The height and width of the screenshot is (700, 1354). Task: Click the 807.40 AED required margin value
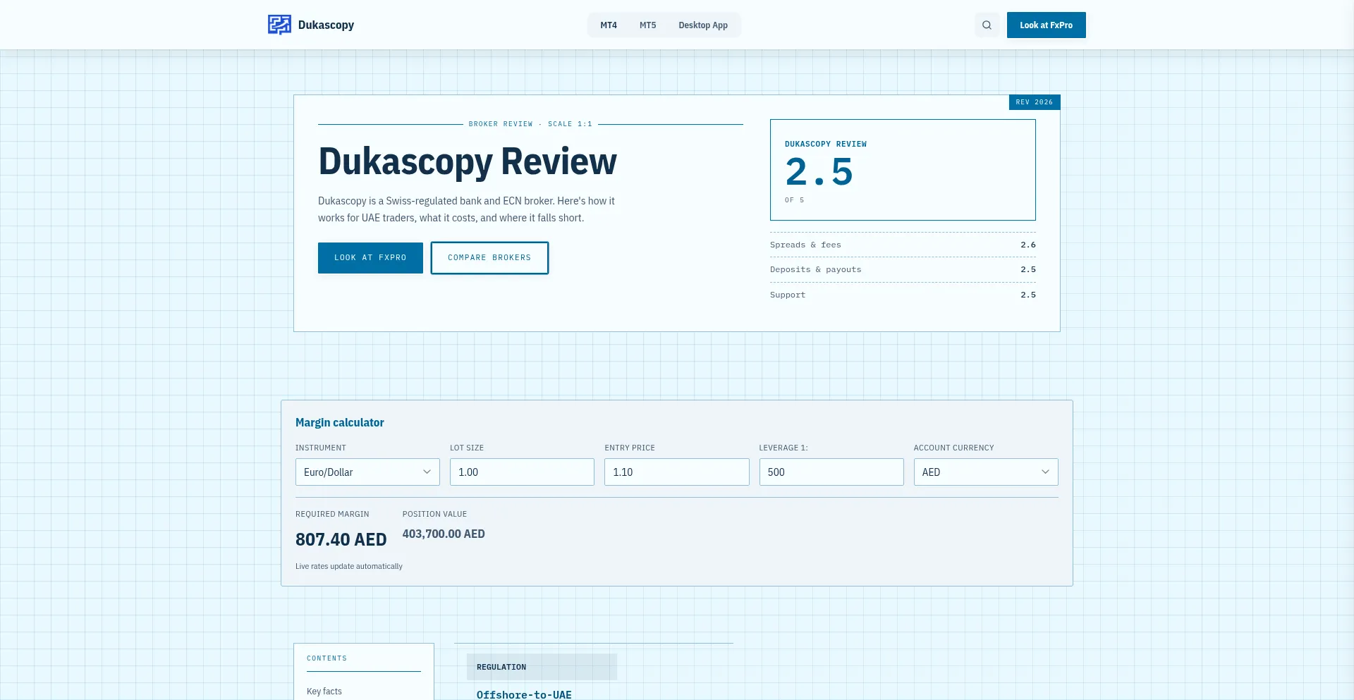[341, 539]
